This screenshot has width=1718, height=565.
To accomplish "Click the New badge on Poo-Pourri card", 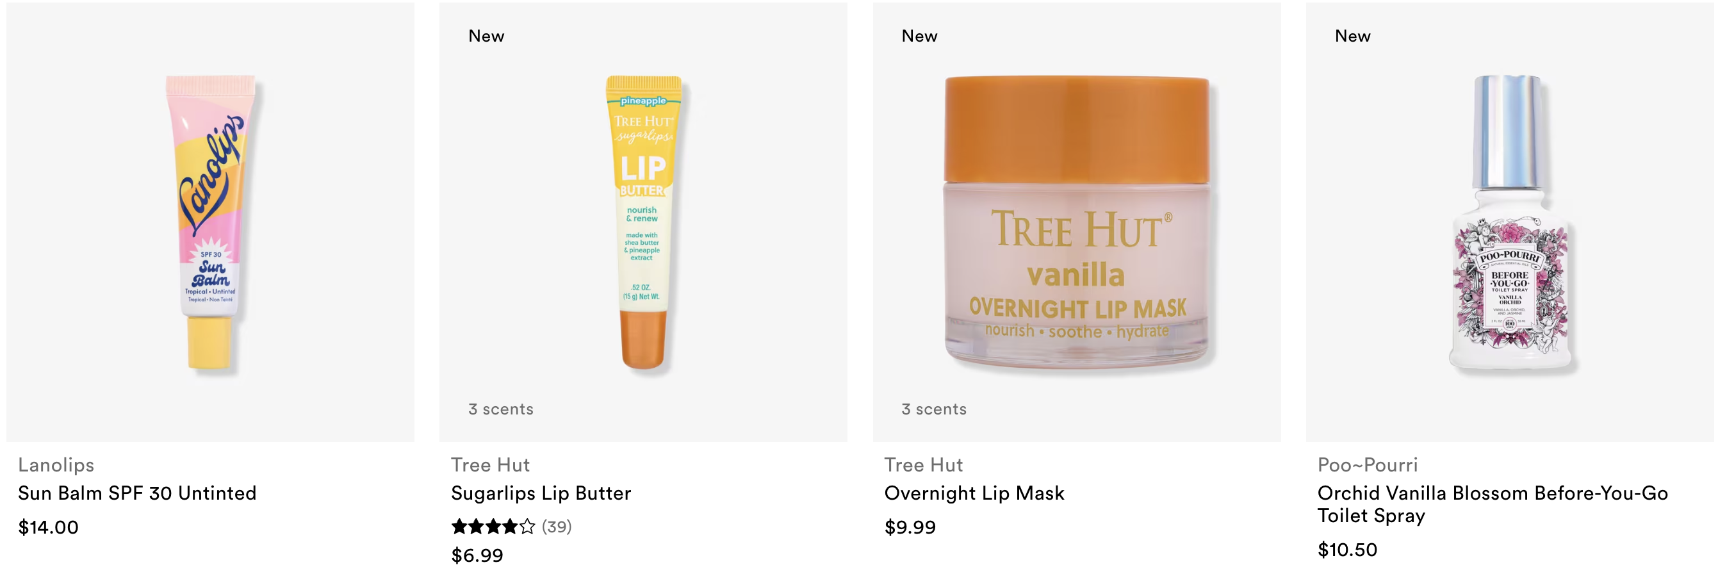I will (1352, 36).
